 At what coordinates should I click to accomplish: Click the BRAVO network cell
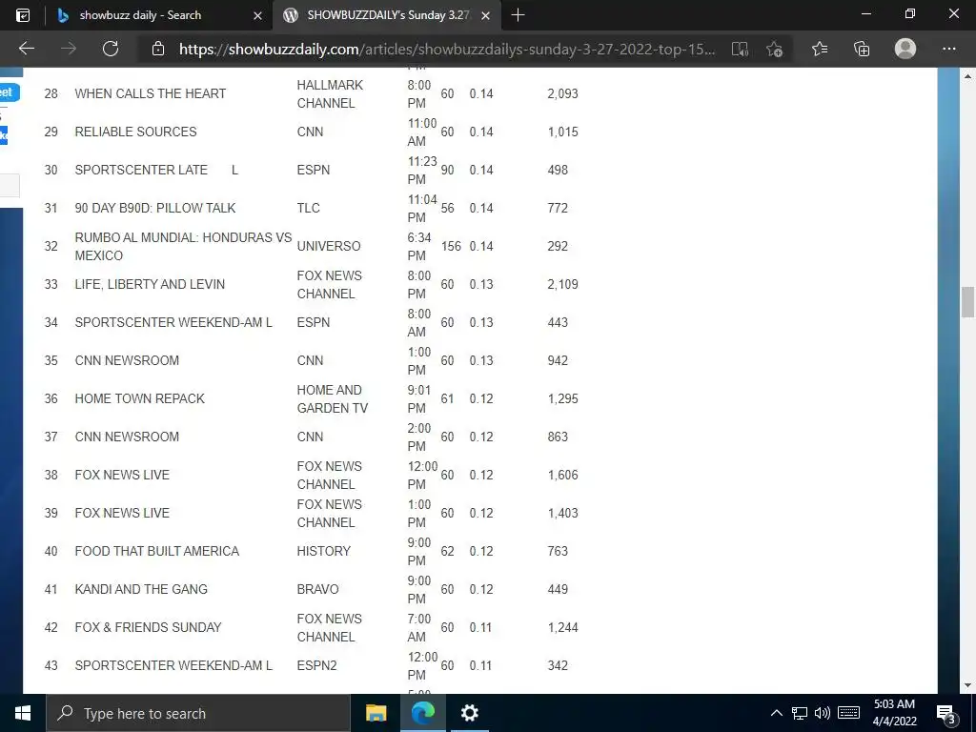click(x=317, y=589)
